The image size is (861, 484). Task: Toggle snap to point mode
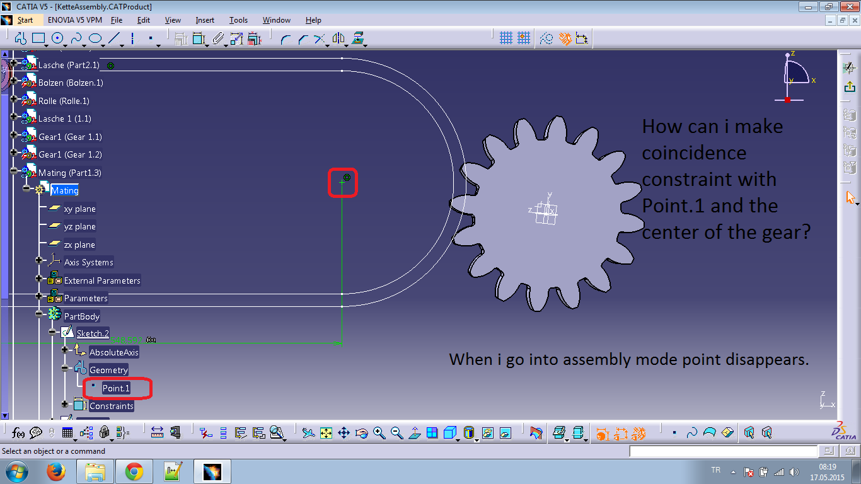pyautogui.click(x=523, y=38)
